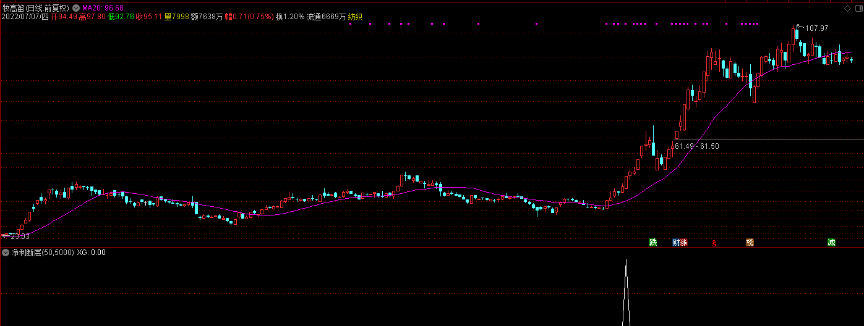This screenshot has height=326, width=864.
Task: Click the white spike in 净利断层 panel
Action: click(x=626, y=293)
